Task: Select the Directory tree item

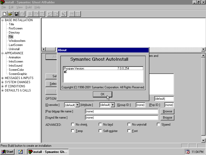Action: coord(14,33)
